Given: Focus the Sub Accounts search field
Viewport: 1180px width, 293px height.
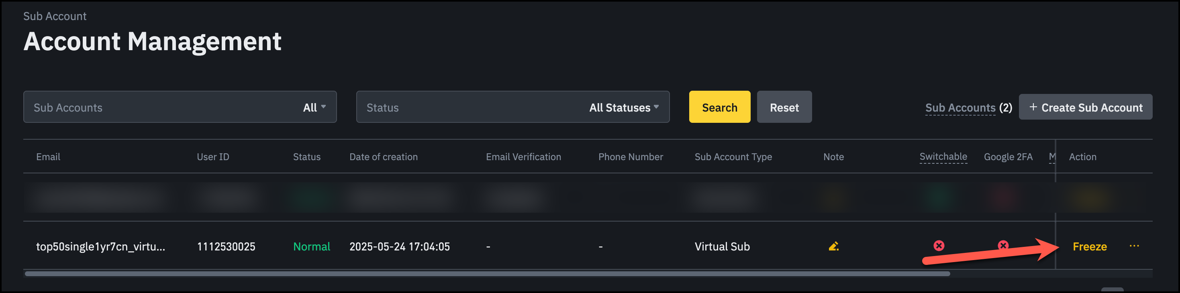Looking at the screenshot, I should tap(160, 108).
